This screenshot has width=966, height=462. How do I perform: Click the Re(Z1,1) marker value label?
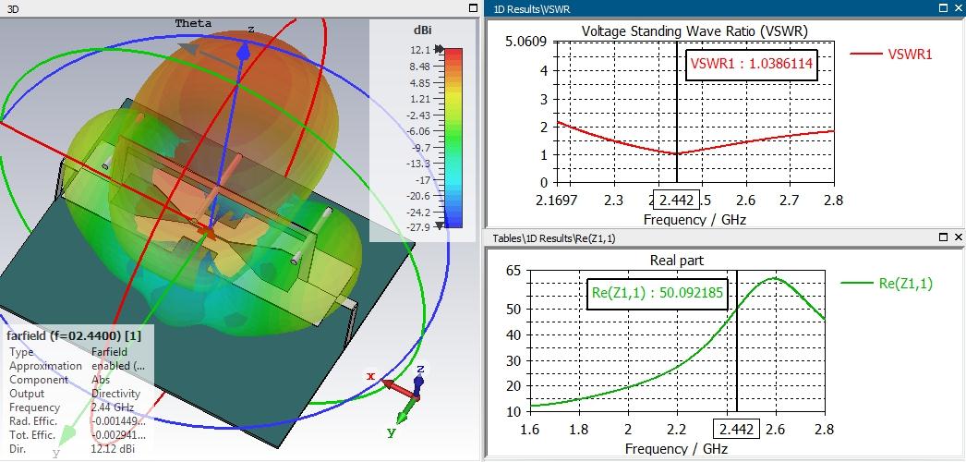pyautogui.click(x=658, y=293)
